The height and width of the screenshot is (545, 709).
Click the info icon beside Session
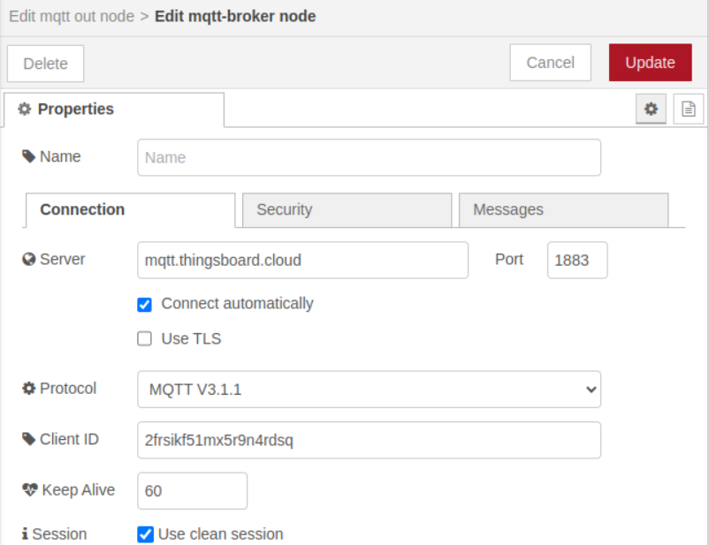pyautogui.click(x=25, y=534)
